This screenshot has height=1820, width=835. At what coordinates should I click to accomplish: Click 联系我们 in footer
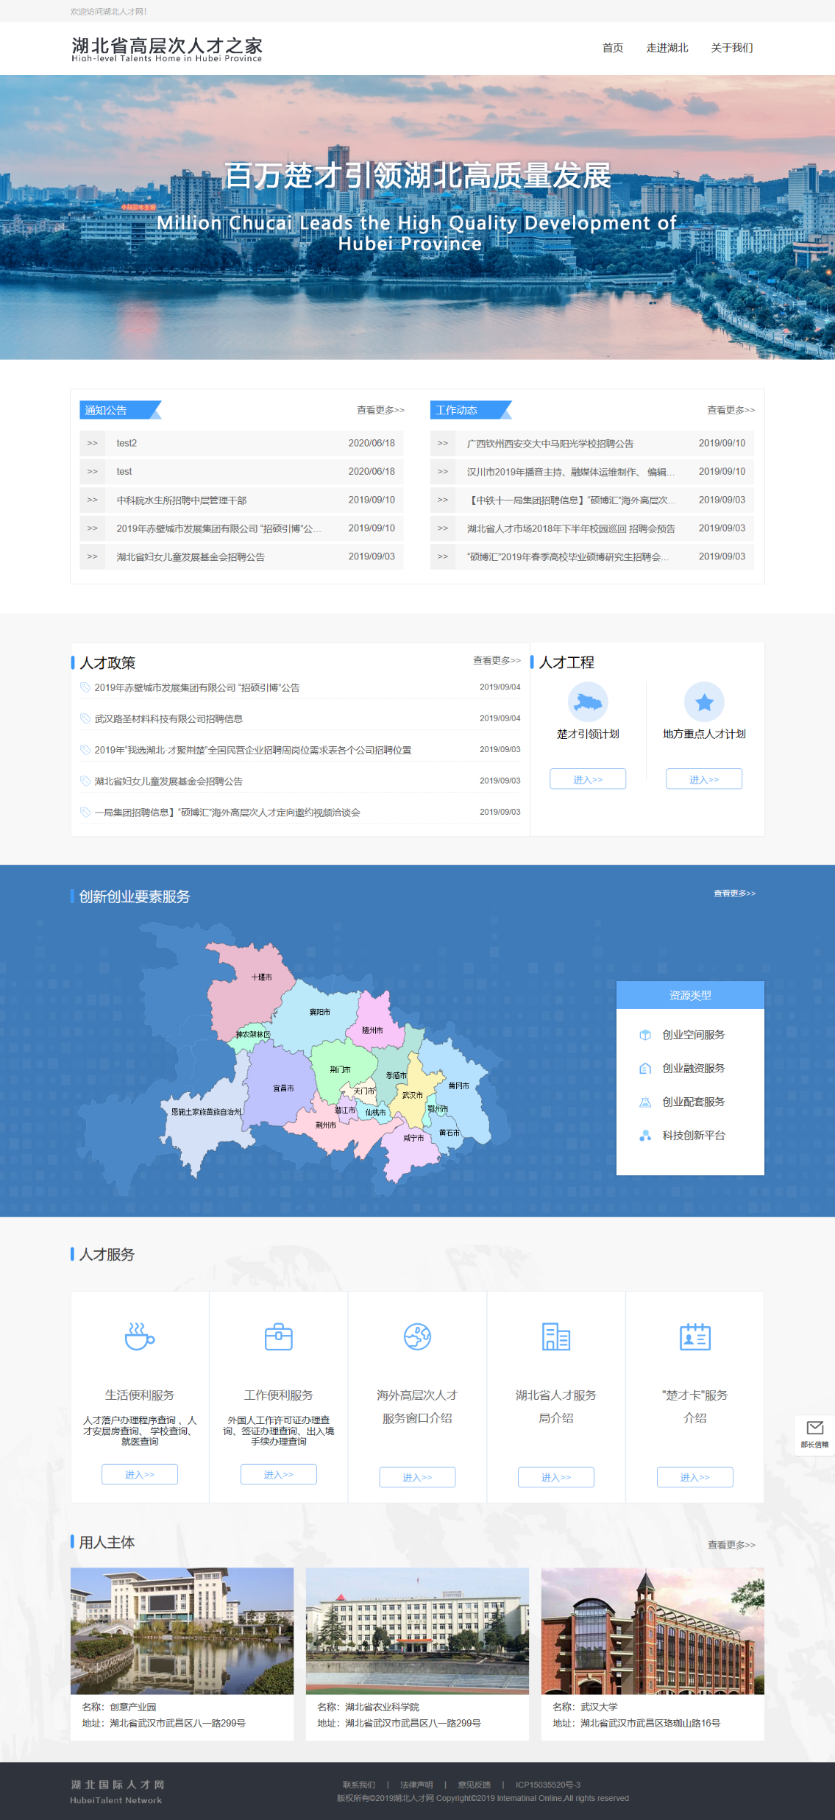click(359, 1785)
